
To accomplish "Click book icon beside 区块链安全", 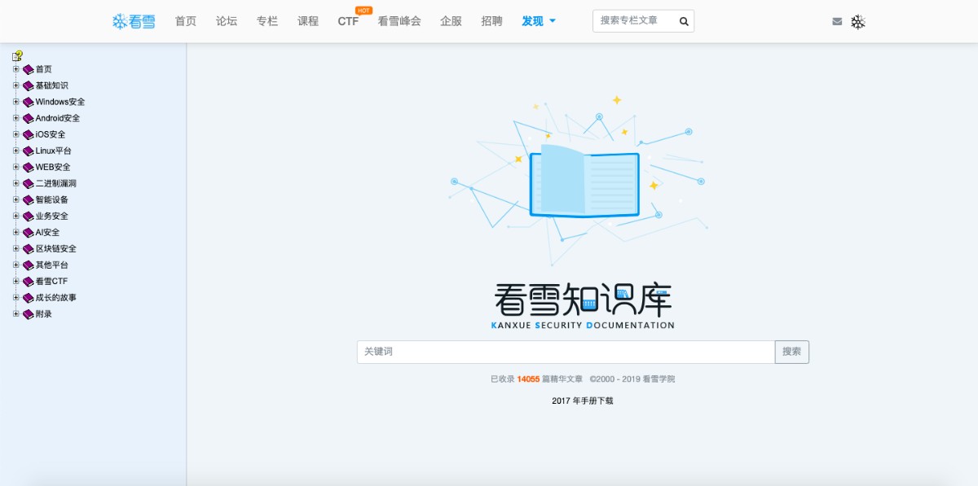I will (x=29, y=248).
